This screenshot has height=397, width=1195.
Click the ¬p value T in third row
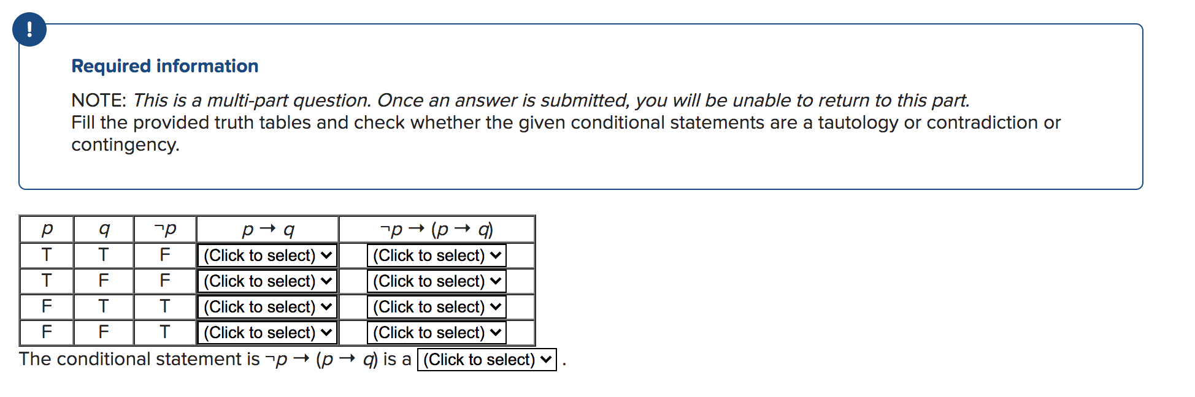click(x=165, y=306)
